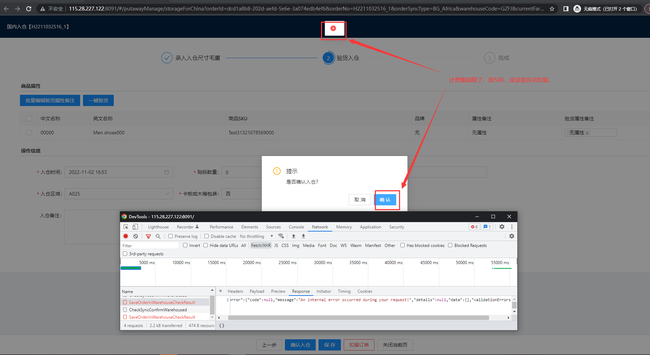Open the No throttling dropdown
650x355 pixels.
256,236
